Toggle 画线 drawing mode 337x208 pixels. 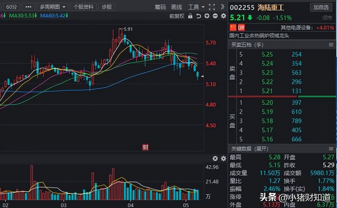[x=177, y=7]
